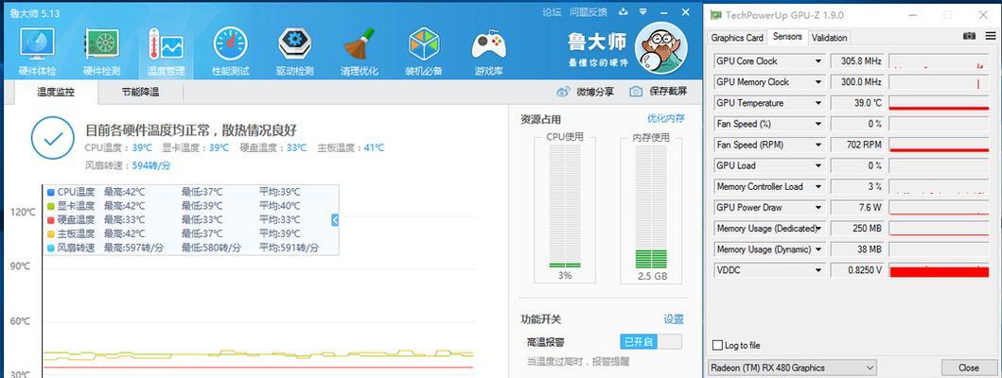Take GPU-Z screenshot with camera icon
The width and height of the screenshot is (1002, 378).
[x=970, y=37]
